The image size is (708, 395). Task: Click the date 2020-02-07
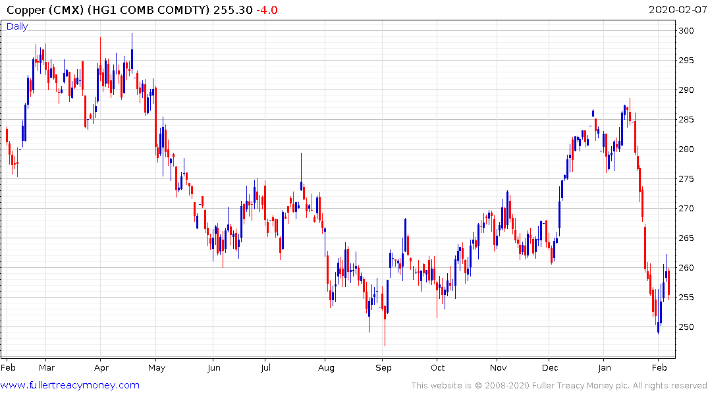tap(678, 9)
